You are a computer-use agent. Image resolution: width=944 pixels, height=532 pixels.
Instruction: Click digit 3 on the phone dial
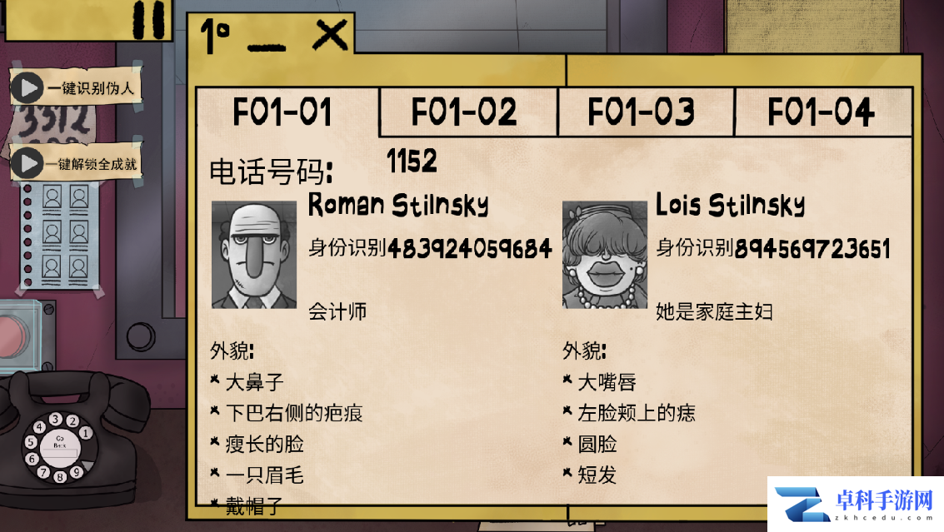coord(55,418)
